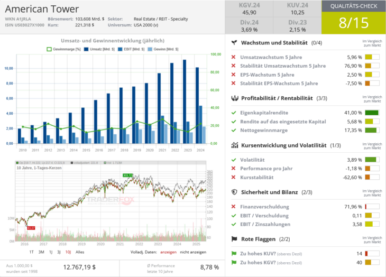Image resolution: width=386 pixels, height=277 pixels.
Task: Click the Profitabilität / Rentabilität section icon
Action: 235,98
